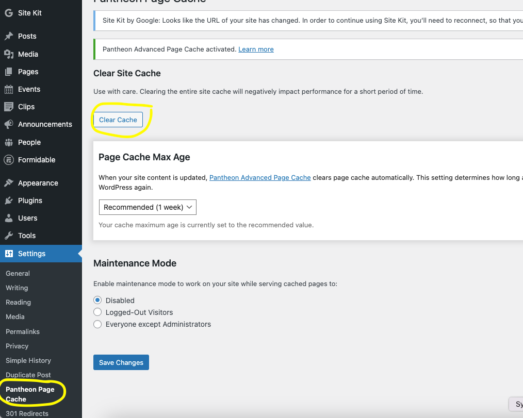Open the Simple History submenu item
This screenshot has width=523, height=418.
[28, 360]
